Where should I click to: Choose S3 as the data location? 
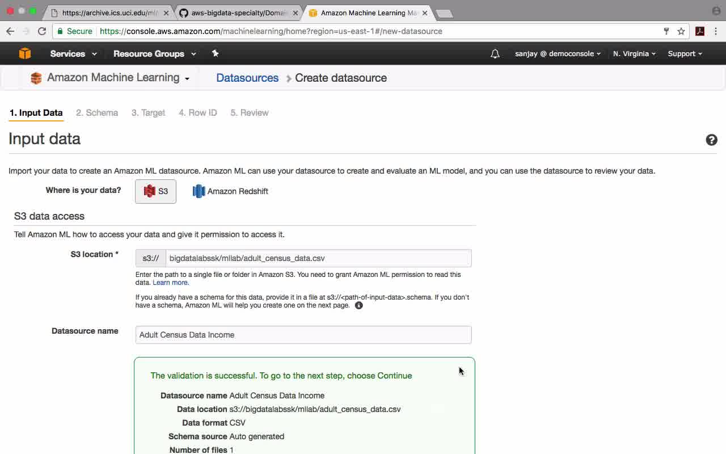coord(155,191)
